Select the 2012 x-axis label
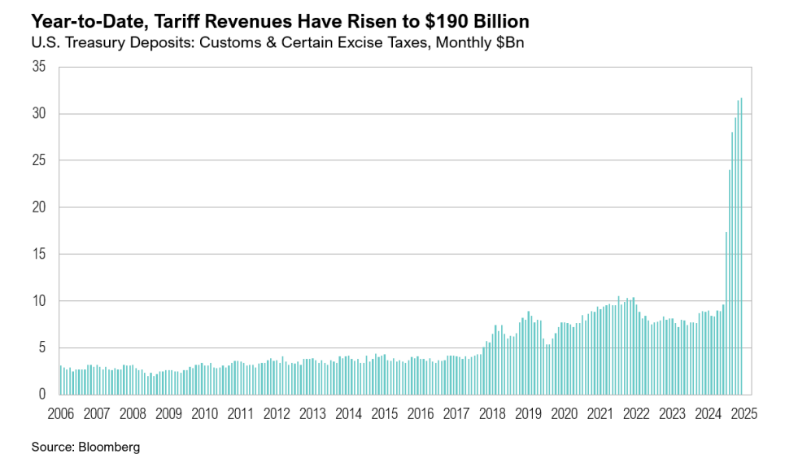 pyautogui.click(x=276, y=413)
